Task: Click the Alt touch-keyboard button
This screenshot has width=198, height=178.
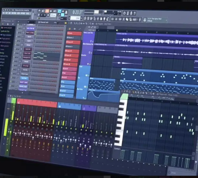Action: coord(116,19)
